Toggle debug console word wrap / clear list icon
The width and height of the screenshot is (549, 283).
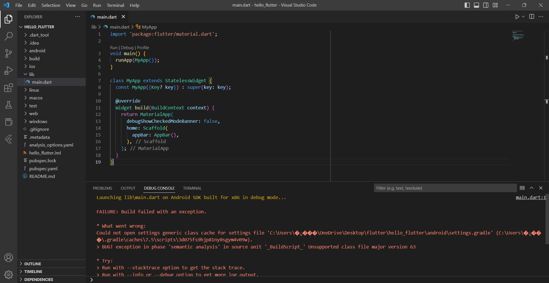(522, 188)
